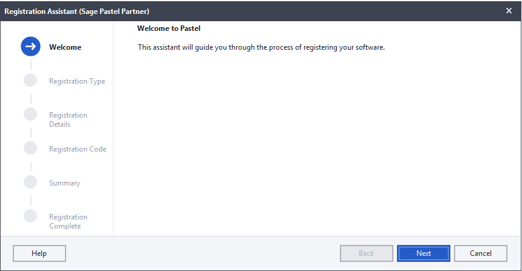Click the Welcome to Pastel heading
The width and height of the screenshot is (522, 271).
[x=169, y=28]
